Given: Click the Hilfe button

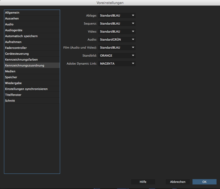Looking at the screenshot, I should [x=143, y=182].
